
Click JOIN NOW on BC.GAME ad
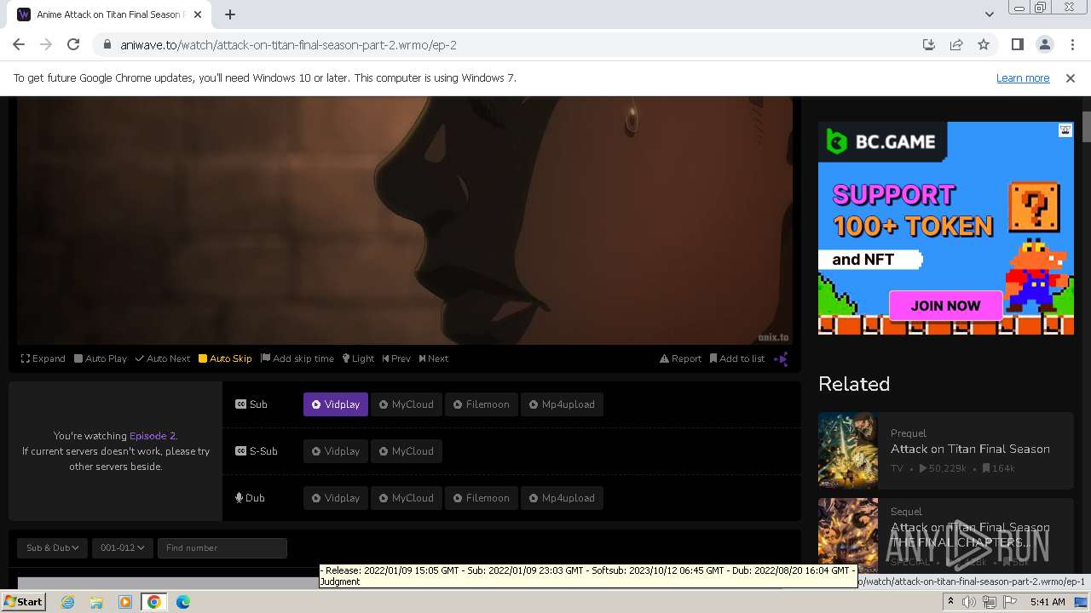pyautogui.click(x=945, y=306)
